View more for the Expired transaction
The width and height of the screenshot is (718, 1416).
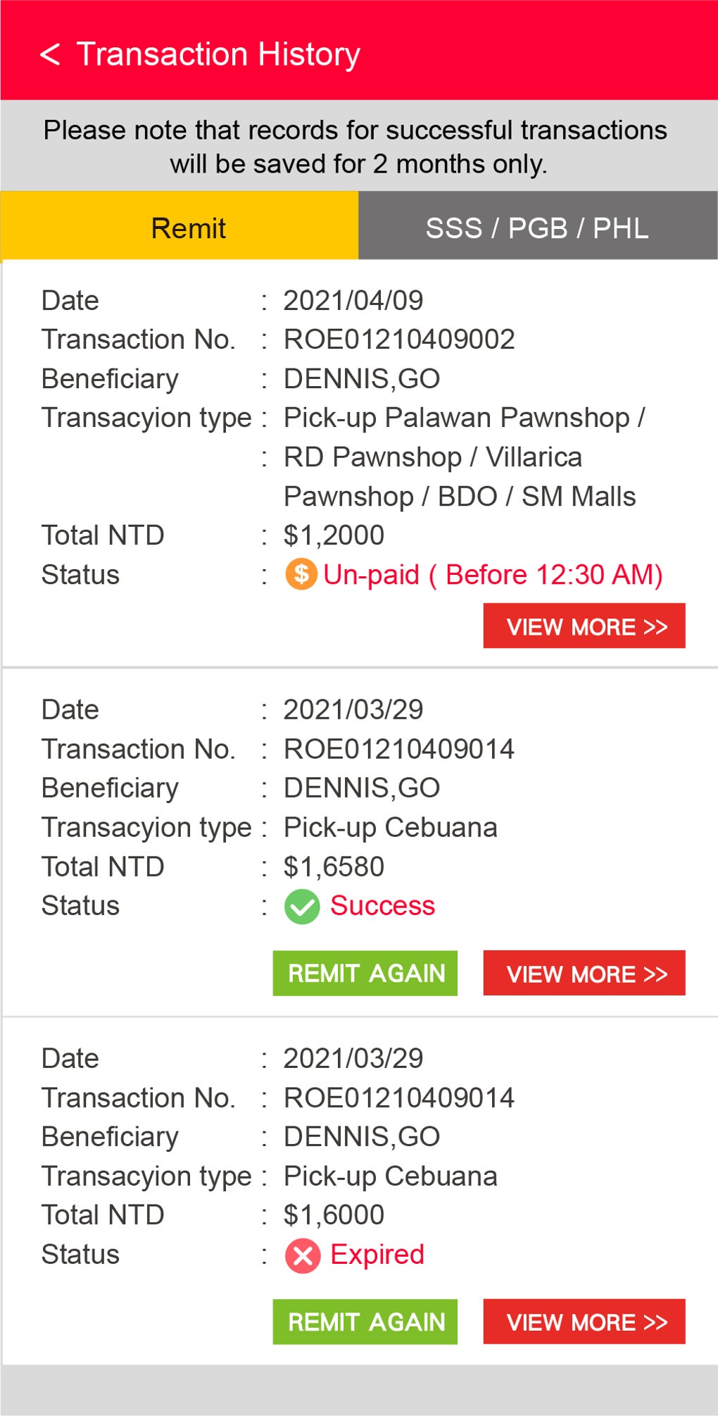(584, 1322)
